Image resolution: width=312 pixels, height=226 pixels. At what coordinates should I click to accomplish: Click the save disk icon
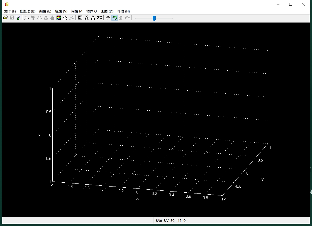click(12, 18)
